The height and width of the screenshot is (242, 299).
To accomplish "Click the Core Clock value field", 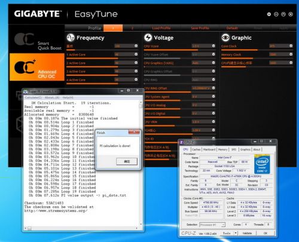I will 279,46.
